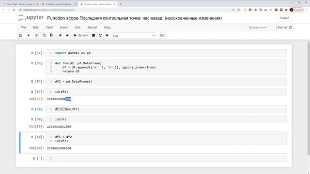Image resolution: width=310 pixels, height=174 pixels.
Task: Click the def foo code cell
Action: [x=166, y=67]
